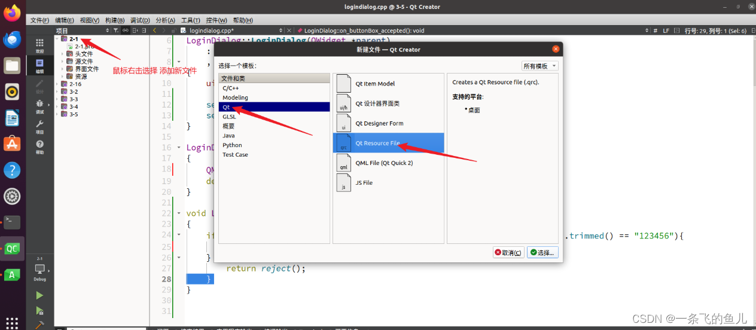Open the 工具(T) menu
The height and width of the screenshot is (330, 756).
click(x=190, y=20)
